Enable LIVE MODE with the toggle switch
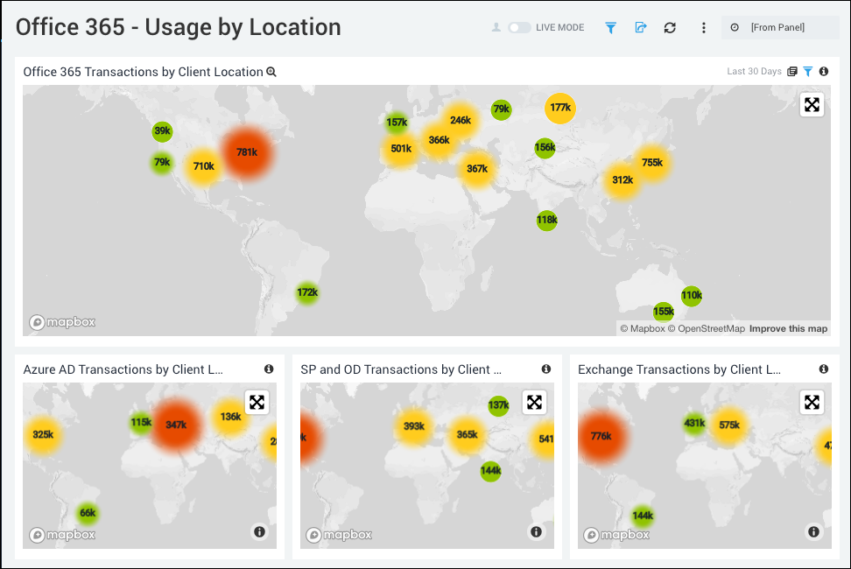This screenshot has width=851, height=569. [517, 27]
